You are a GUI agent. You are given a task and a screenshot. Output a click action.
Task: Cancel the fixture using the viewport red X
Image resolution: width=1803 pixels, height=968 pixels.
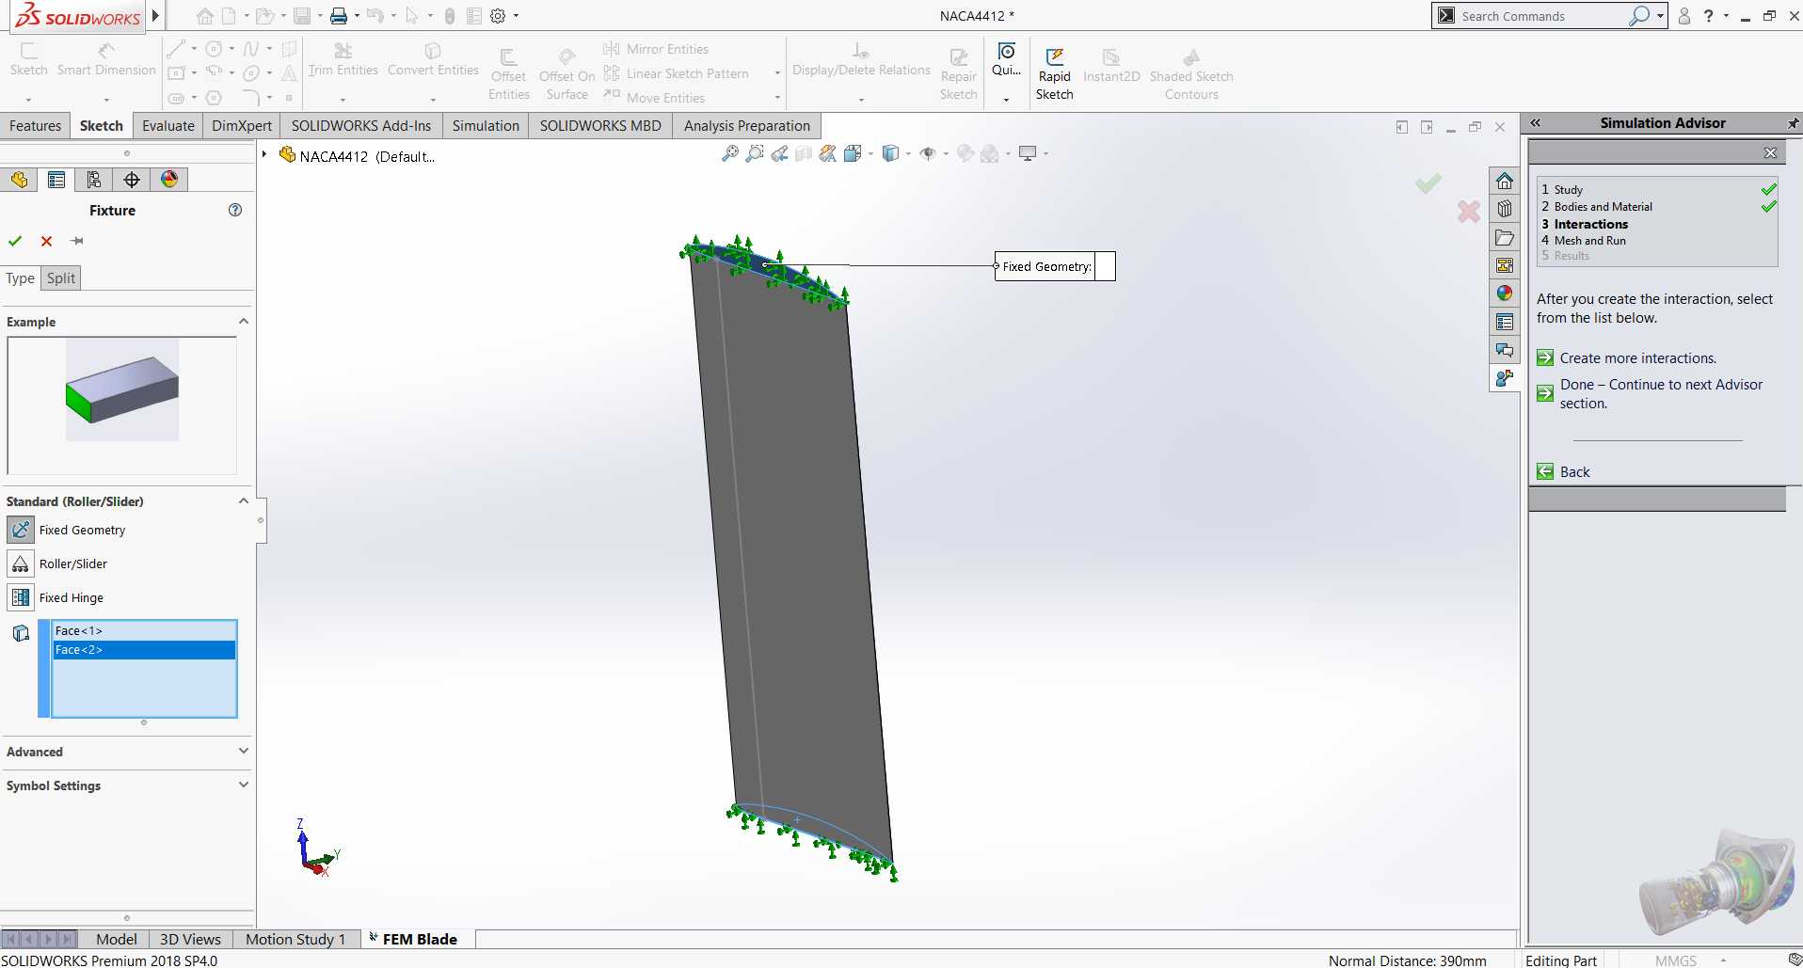1469,212
